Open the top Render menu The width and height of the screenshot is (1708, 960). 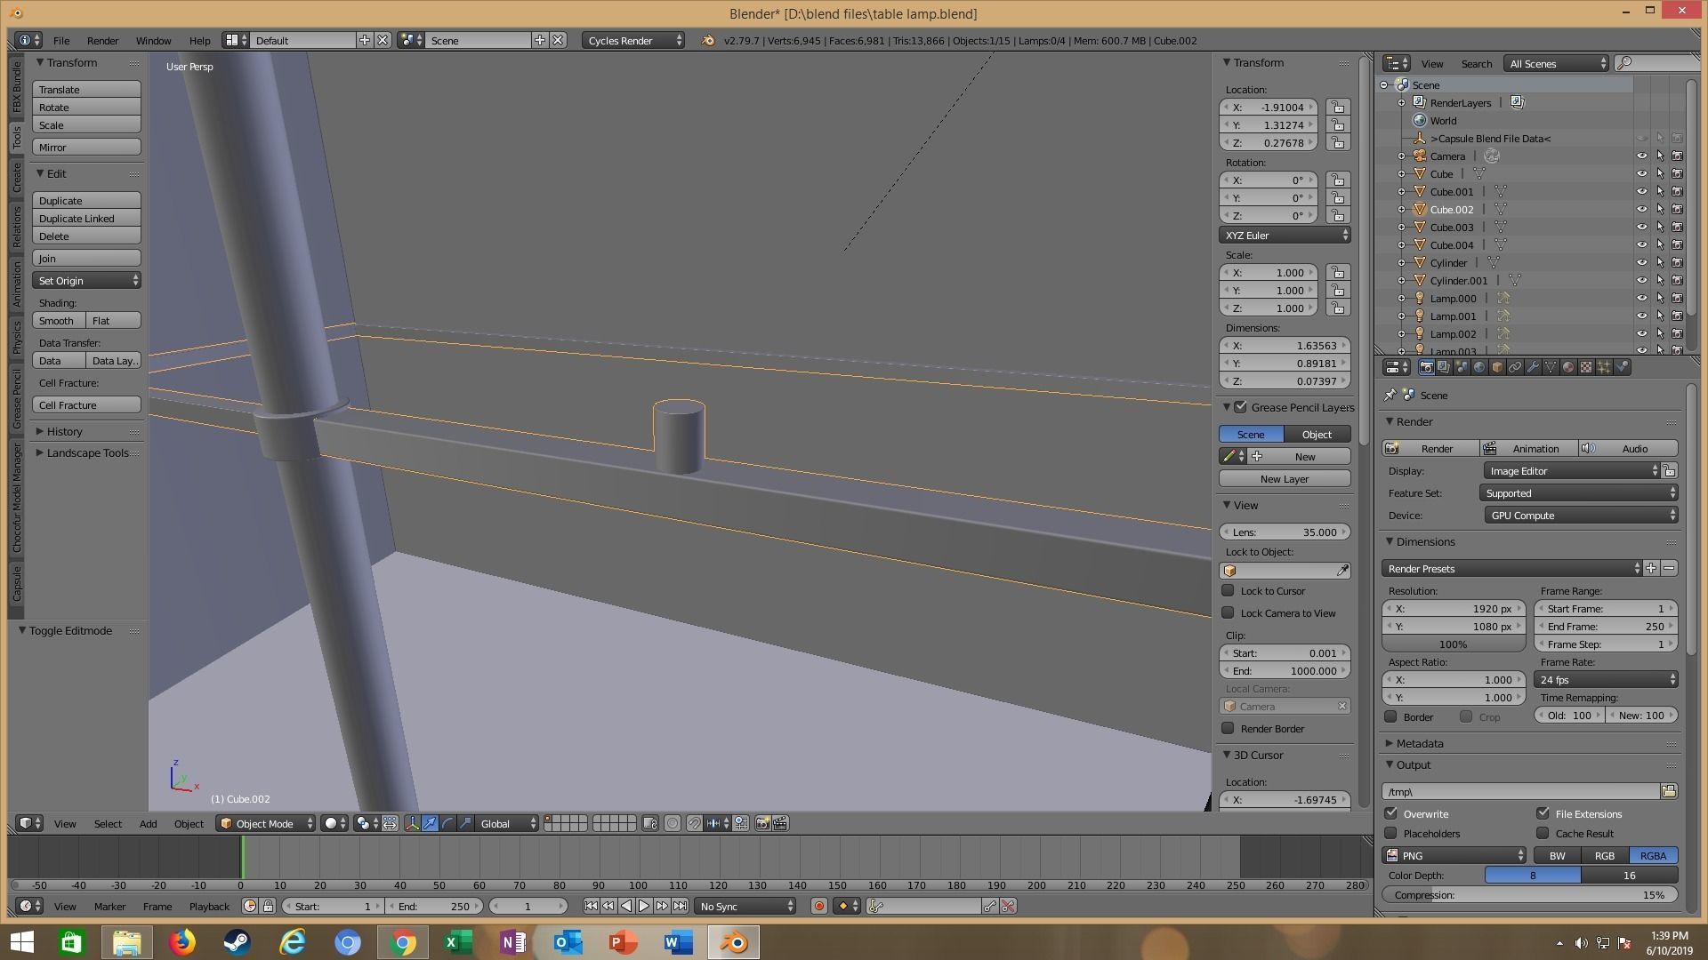coord(102,41)
